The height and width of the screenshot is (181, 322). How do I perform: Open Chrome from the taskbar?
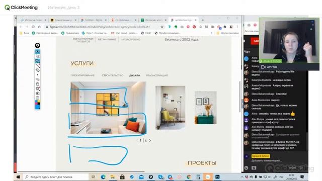click(189, 177)
